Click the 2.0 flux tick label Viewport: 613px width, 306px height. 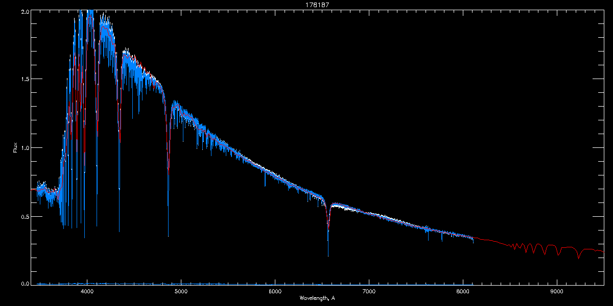tap(25, 11)
